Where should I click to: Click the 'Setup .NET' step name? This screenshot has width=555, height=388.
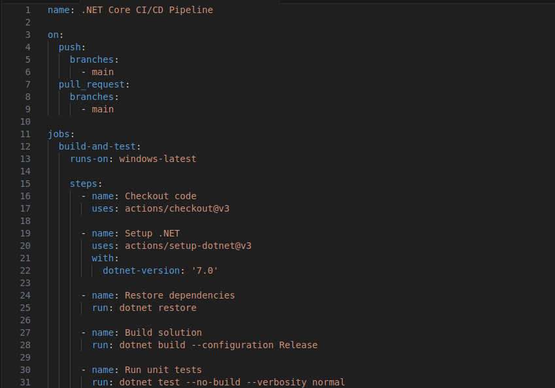click(152, 233)
